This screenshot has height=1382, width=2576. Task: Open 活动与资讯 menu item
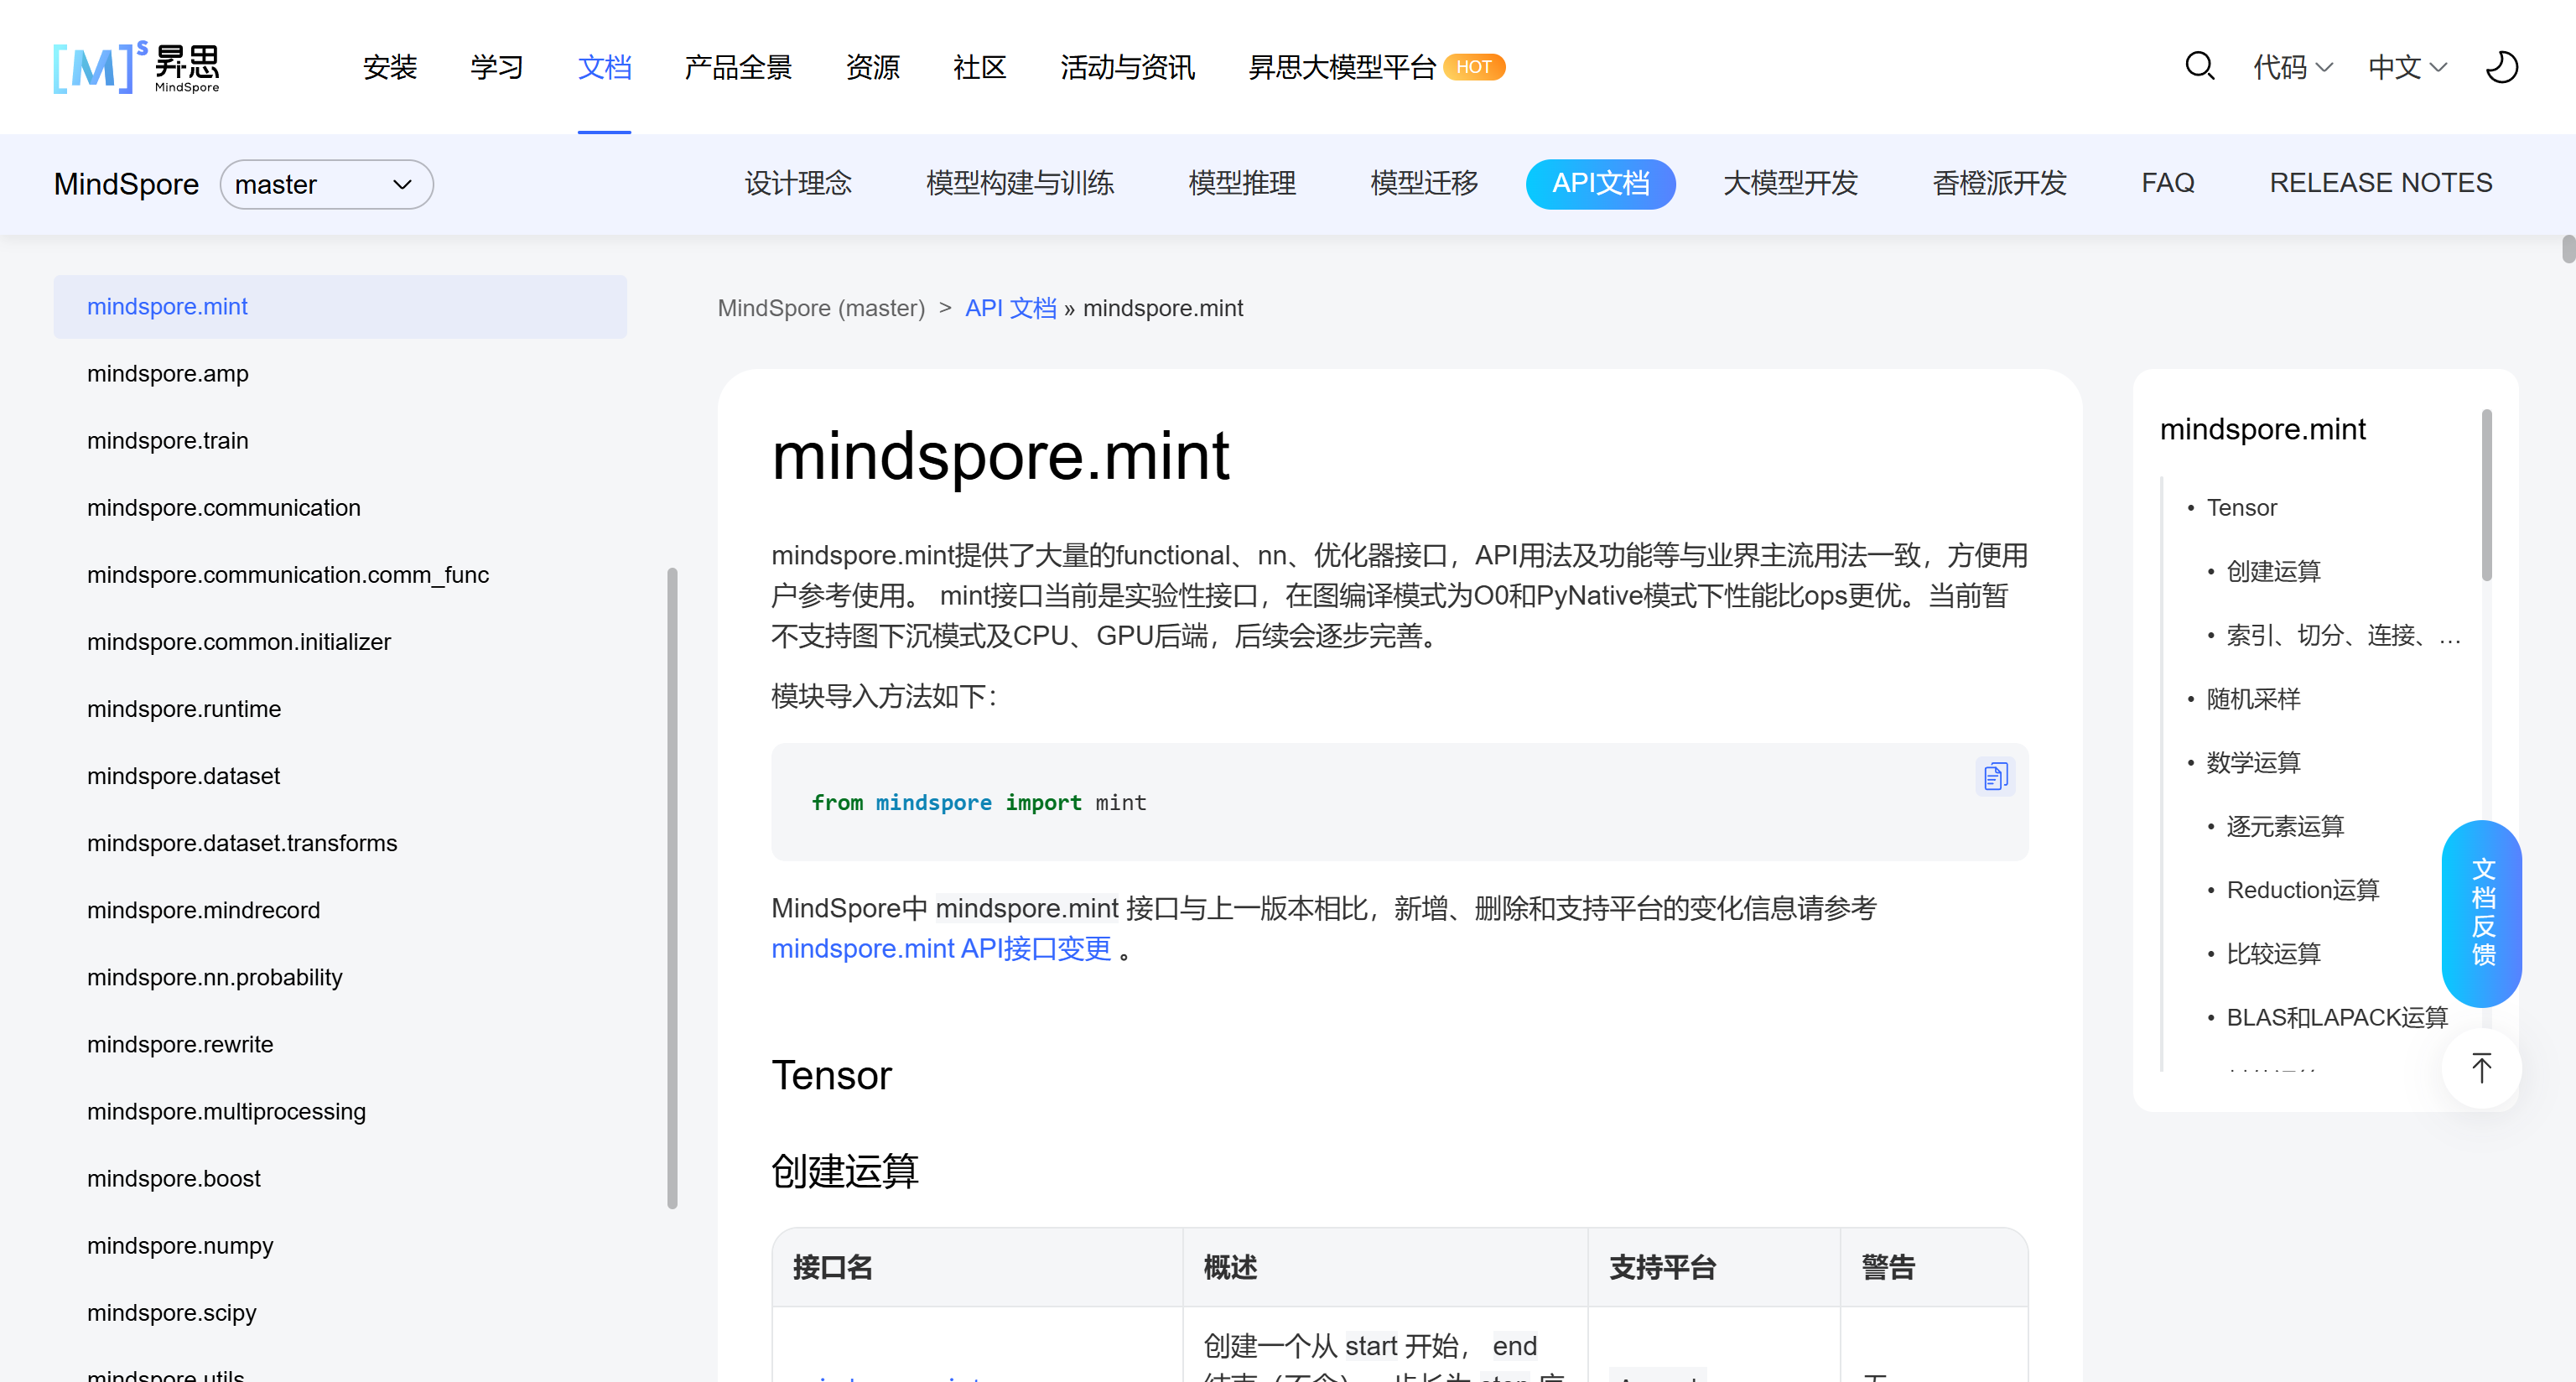coord(1127,67)
